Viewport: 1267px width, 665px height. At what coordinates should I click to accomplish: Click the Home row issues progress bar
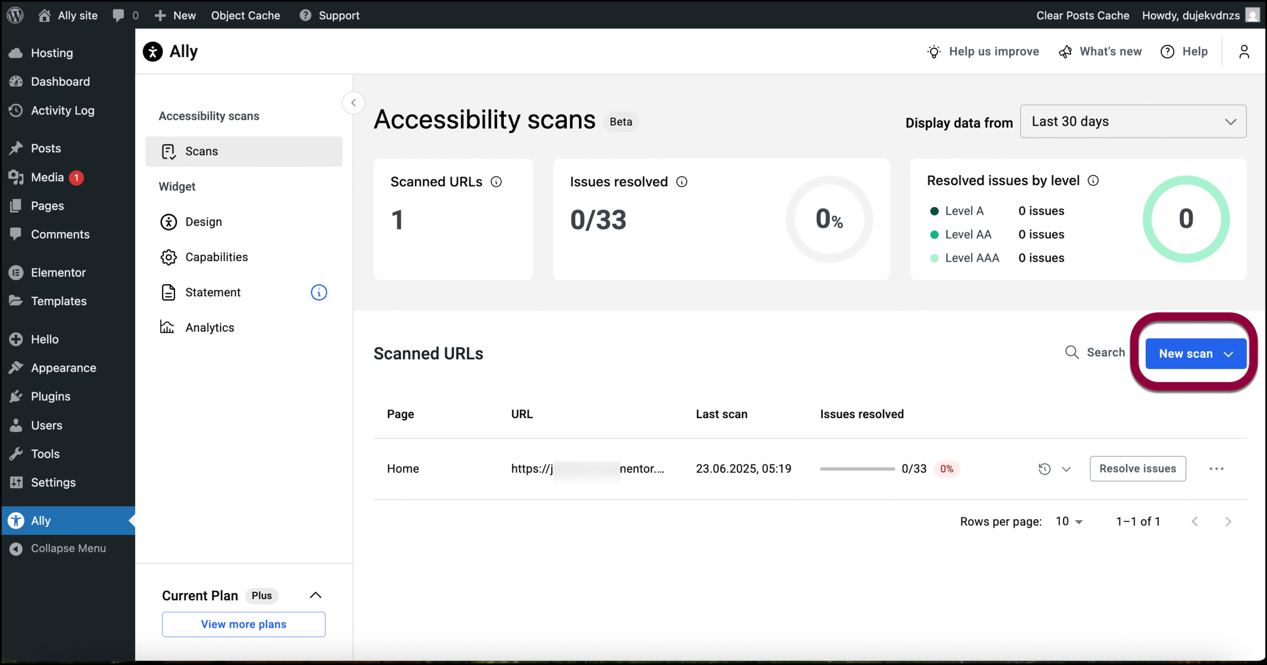point(857,469)
